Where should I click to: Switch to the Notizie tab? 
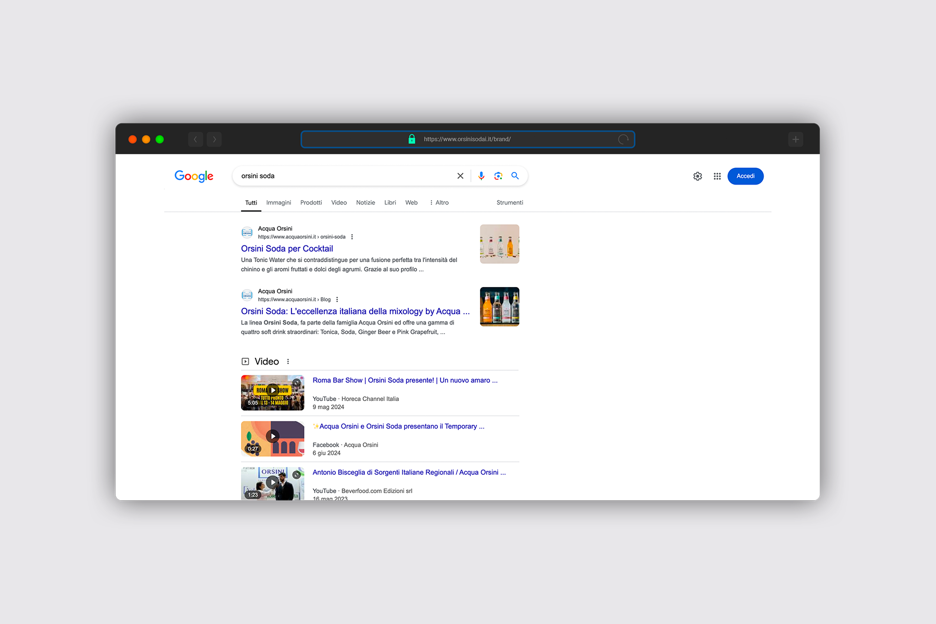(365, 203)
